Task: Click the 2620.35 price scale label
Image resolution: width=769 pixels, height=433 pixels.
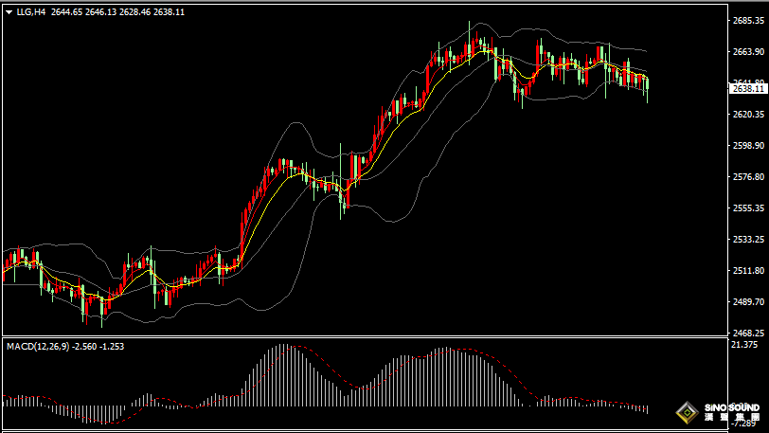Action: [748, 115]
